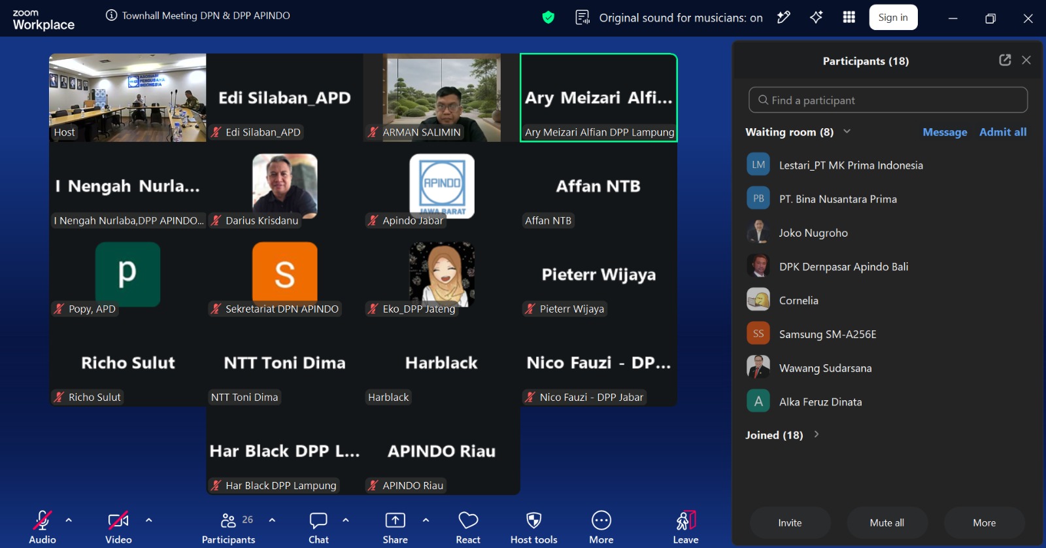Image resolution: width=1046 pixels, height=548 pixels.
Task: Open More options in Participants panel
Action: 984,522
